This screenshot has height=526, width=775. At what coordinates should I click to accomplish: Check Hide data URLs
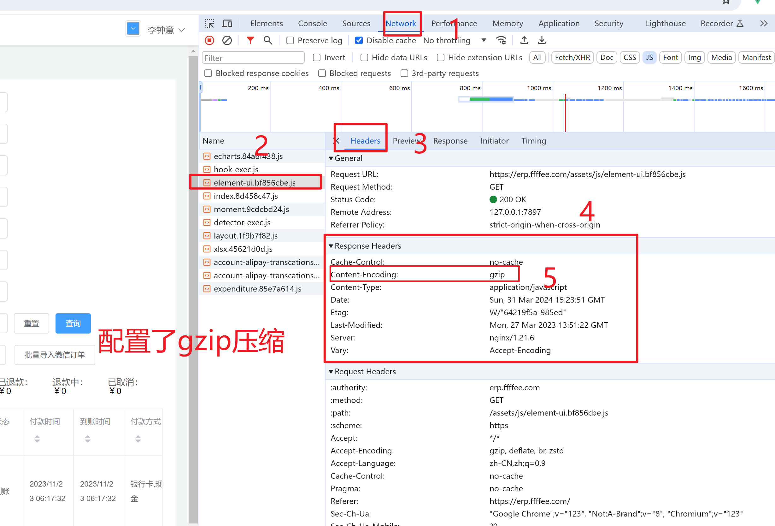[x=364, y=57]
